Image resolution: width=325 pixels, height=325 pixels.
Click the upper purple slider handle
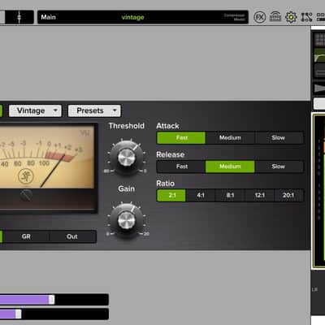click(x=51, y=300)
